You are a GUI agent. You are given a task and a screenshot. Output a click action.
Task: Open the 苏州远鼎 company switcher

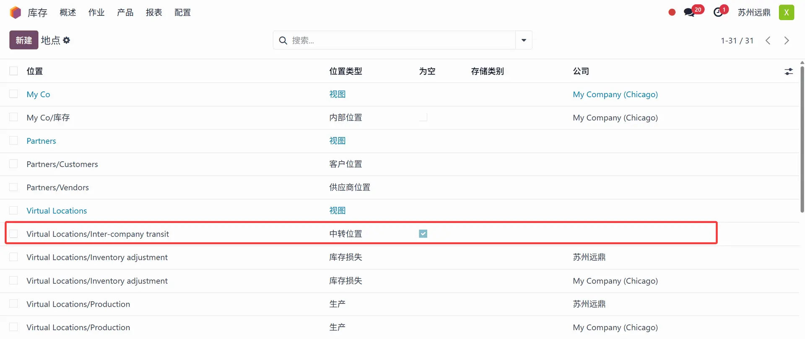(x=754, y=13)
